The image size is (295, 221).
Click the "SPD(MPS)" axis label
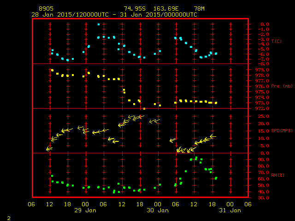(x=282, y=130)
